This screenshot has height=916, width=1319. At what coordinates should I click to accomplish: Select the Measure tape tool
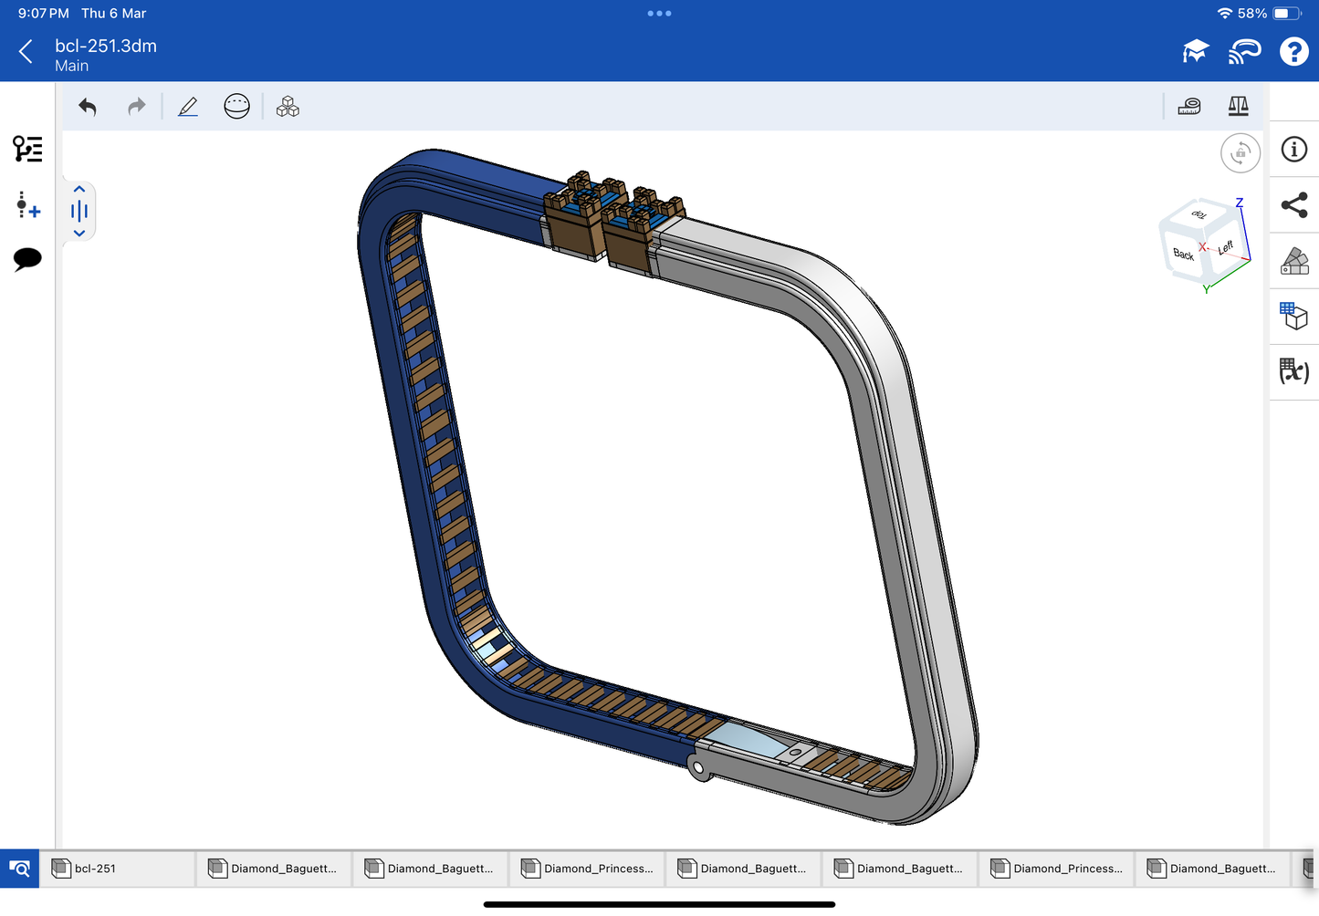pyautogui.click(x=1189, y=107)
